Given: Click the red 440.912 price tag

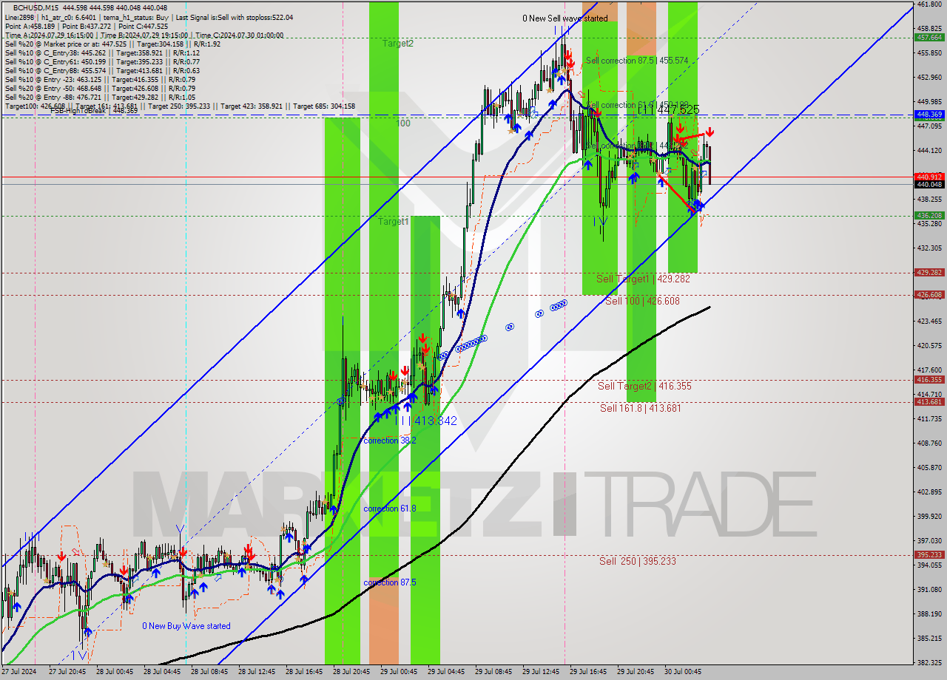Looking at the screenshot, I should pyautogui.click(x=929, y=177).
